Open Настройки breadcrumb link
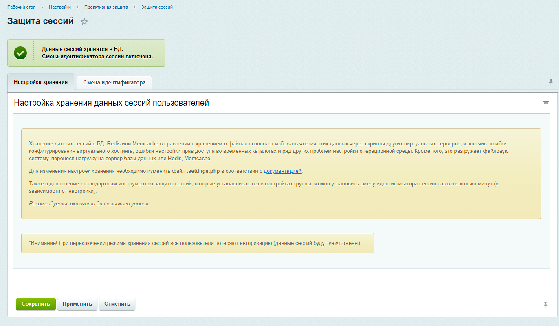559x326 pixels. click(60, 7)
